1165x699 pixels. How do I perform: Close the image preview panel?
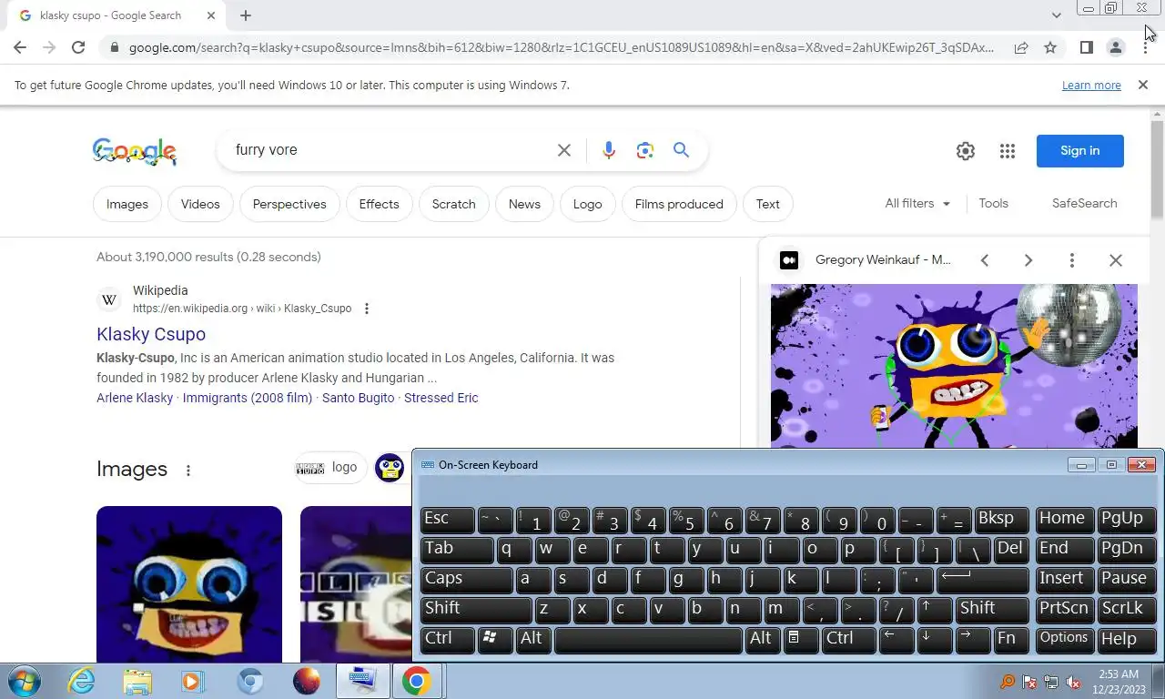tap(1116, 260)
